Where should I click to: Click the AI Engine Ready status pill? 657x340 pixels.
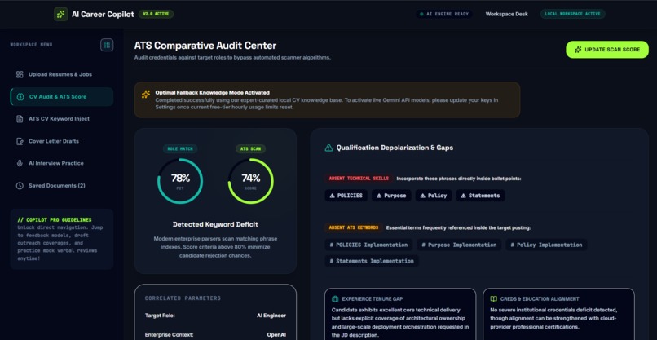(444, 14)
